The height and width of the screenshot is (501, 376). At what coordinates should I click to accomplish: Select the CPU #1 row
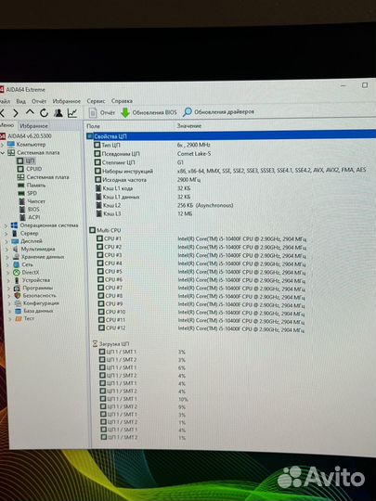[112, 238]
